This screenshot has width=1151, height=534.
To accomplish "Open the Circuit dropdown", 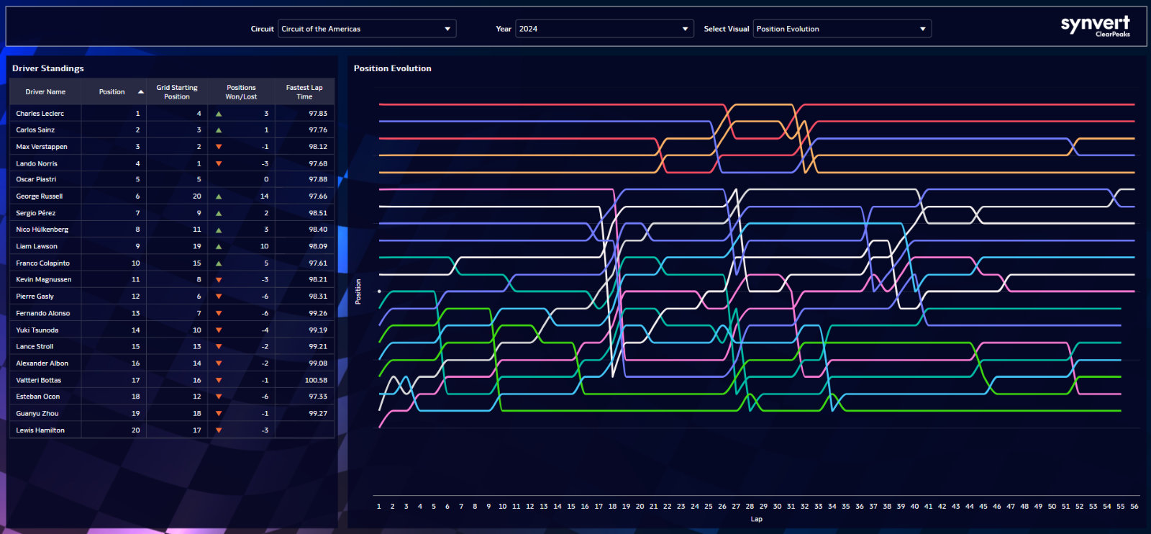I will pyautogui.click(x=367, y=29).
